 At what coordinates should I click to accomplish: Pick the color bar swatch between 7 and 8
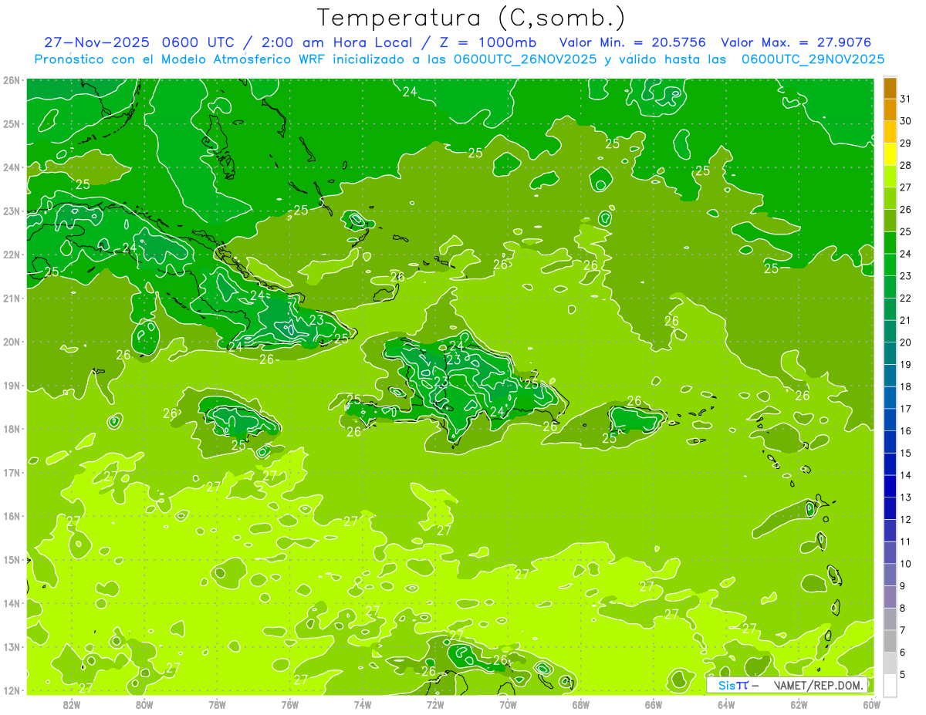click(x=890, y=619)
